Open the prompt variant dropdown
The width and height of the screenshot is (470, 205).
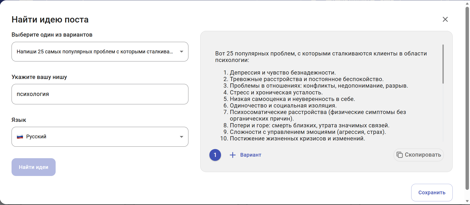[x=100, y=52]
